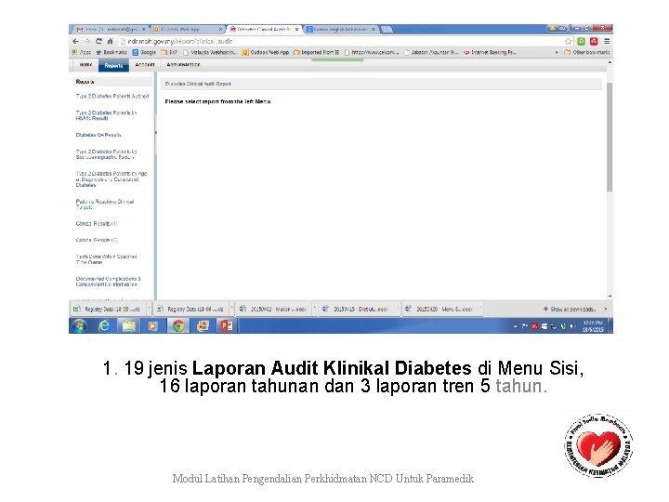The image size is (669, 502).
Task: Open the 20150420 document download
Action: coord(439,309)
